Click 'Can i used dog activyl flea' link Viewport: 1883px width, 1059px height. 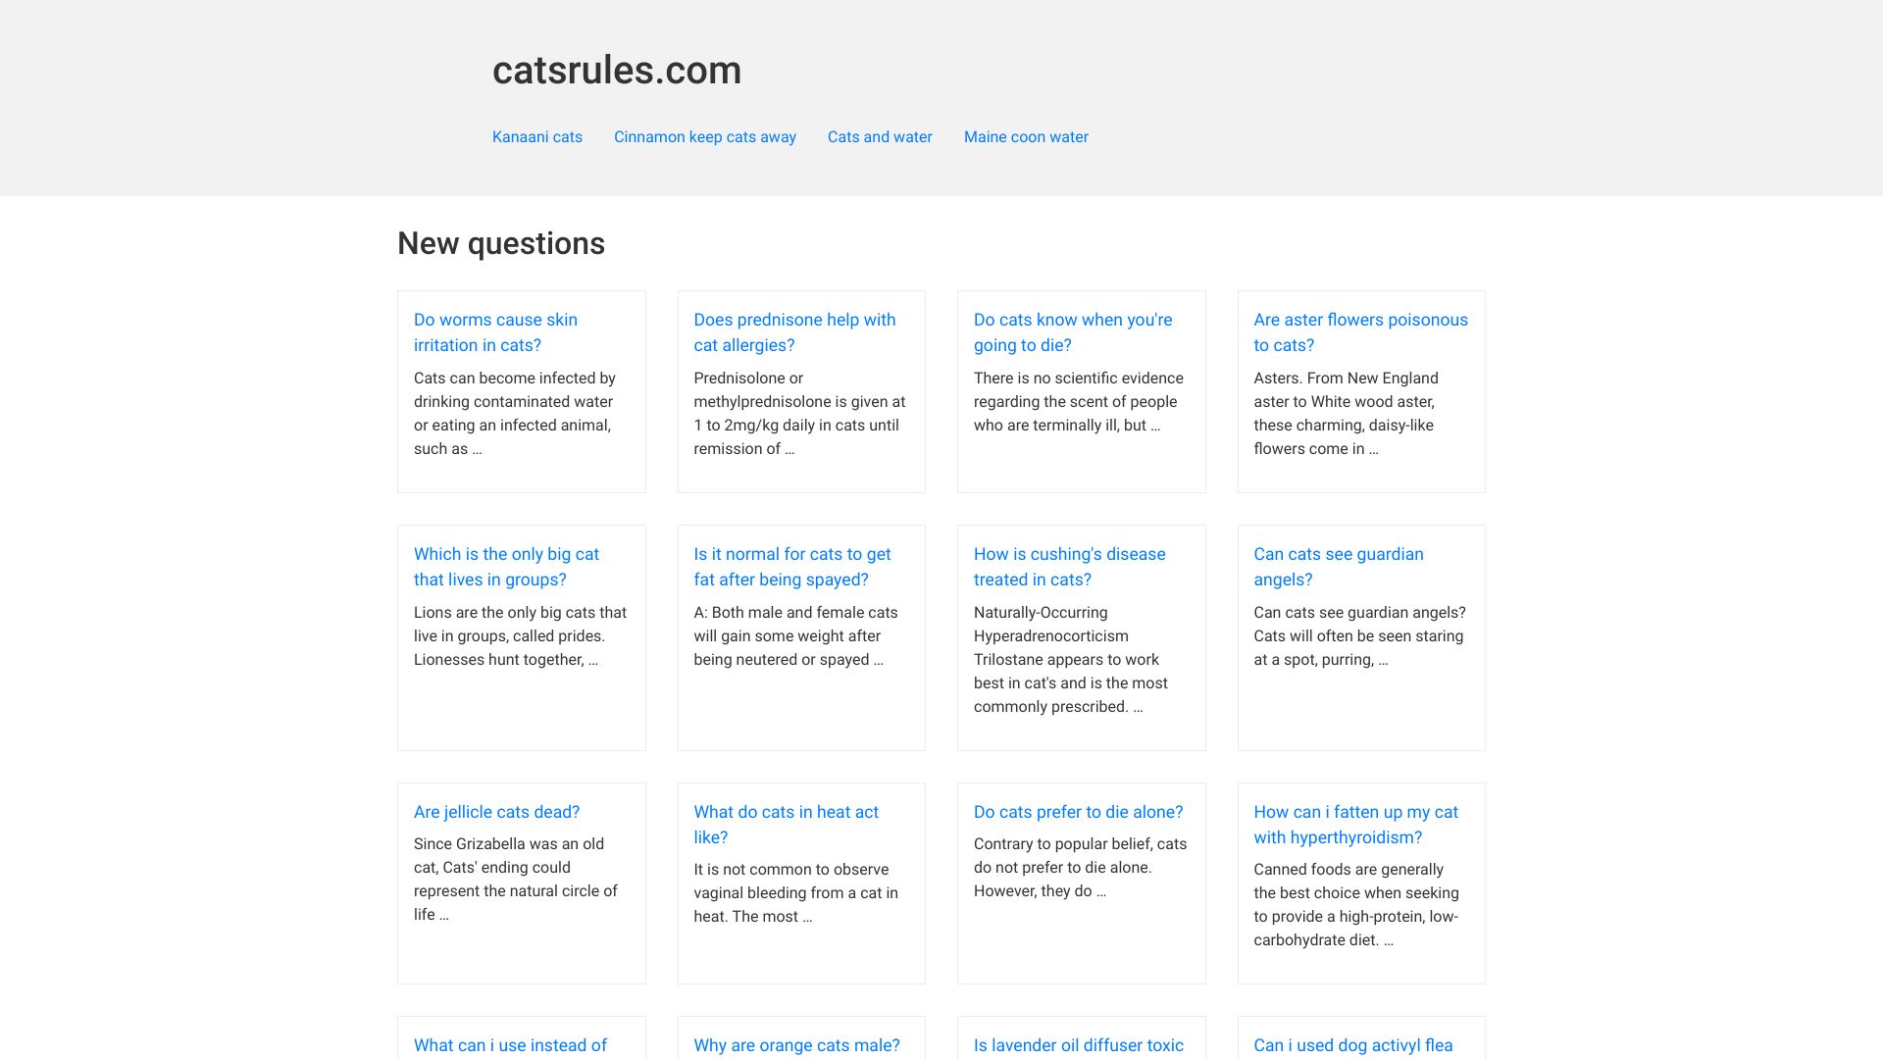[x=1352, y=1045]
